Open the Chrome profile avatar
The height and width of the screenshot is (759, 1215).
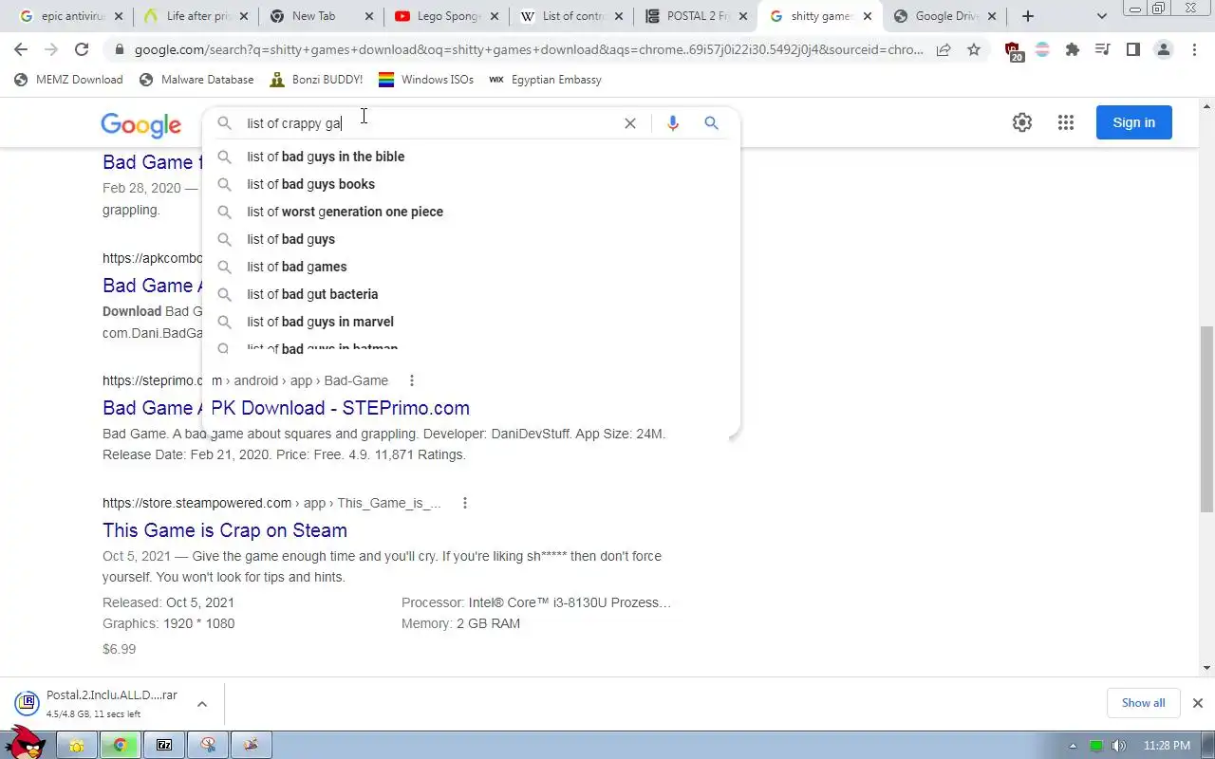1164,50
